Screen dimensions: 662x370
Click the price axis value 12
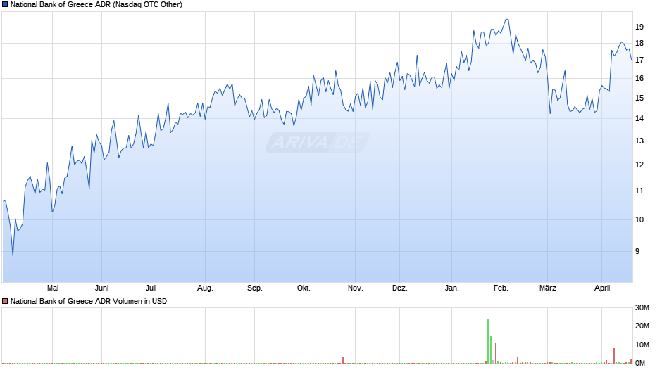pyautogui.click(x=639, y=165)
